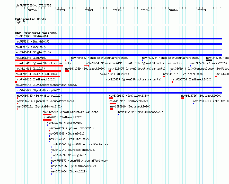Open nsv4123479 gnomAD variant label
Image resolution: width=229 pixels, height=184 pixels.
tap(133, 79)
